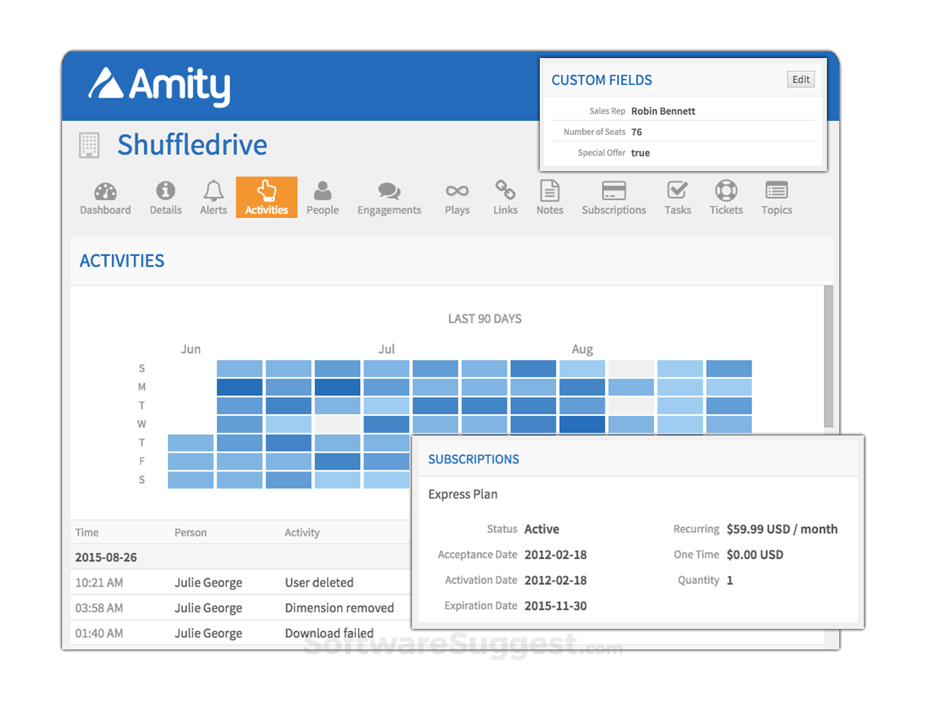
Task: Select the 03:58 AM time entry
Action: (99, 608)
